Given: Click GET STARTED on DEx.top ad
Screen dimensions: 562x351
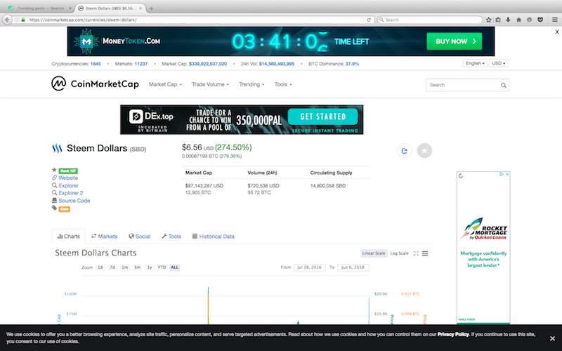Looking at the screenshot, I should tap(323, 117).
